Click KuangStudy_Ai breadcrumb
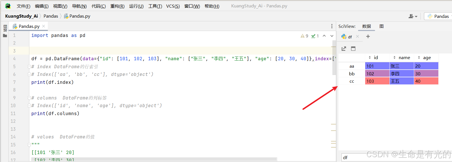 point(21,16)
